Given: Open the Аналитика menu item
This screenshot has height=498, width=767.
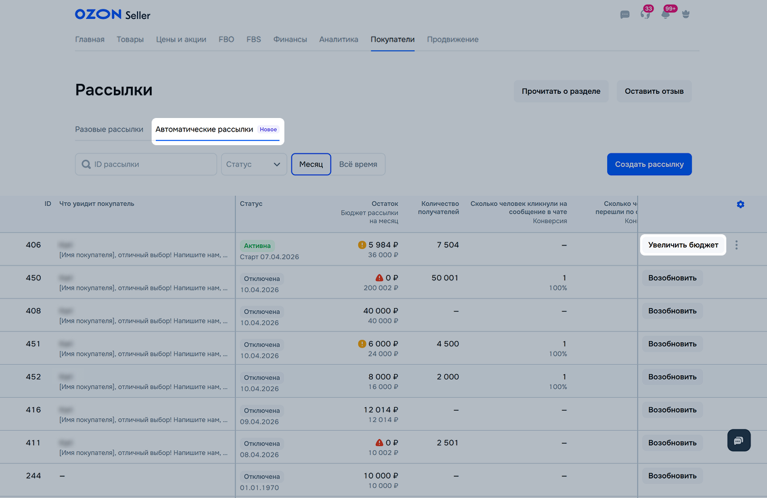Looking at the screenshot, I should [339, 40].
